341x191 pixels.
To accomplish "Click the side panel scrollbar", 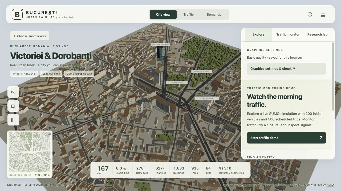I will click(x=333, y=77).
